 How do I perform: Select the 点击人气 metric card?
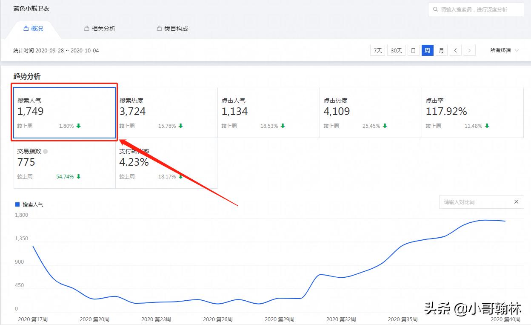268,112
